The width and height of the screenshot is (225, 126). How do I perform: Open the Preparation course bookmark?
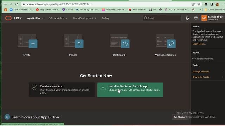tap(48, 10)
